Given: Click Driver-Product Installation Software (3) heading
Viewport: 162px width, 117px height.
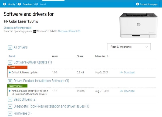Looking at the screenshot, I should [41, 81].
